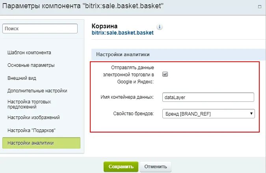
Task: Click the Отменить button
Action: point(155,166)
